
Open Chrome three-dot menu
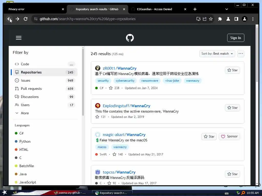[x=253, y=19]
